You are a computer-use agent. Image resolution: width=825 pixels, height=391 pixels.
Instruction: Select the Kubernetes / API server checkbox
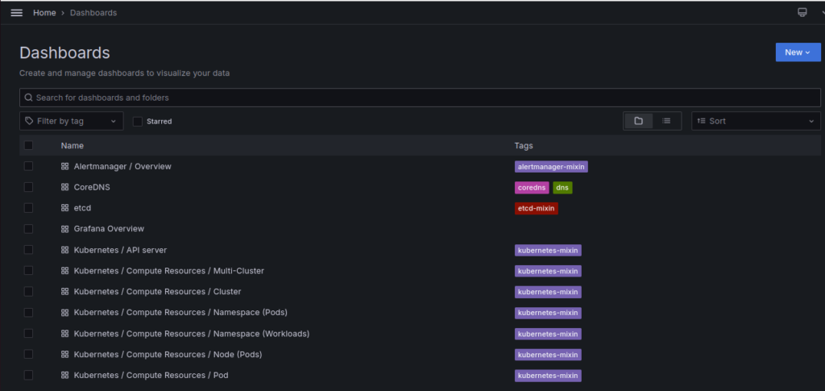pyautogui.click(x=28, y=250)
